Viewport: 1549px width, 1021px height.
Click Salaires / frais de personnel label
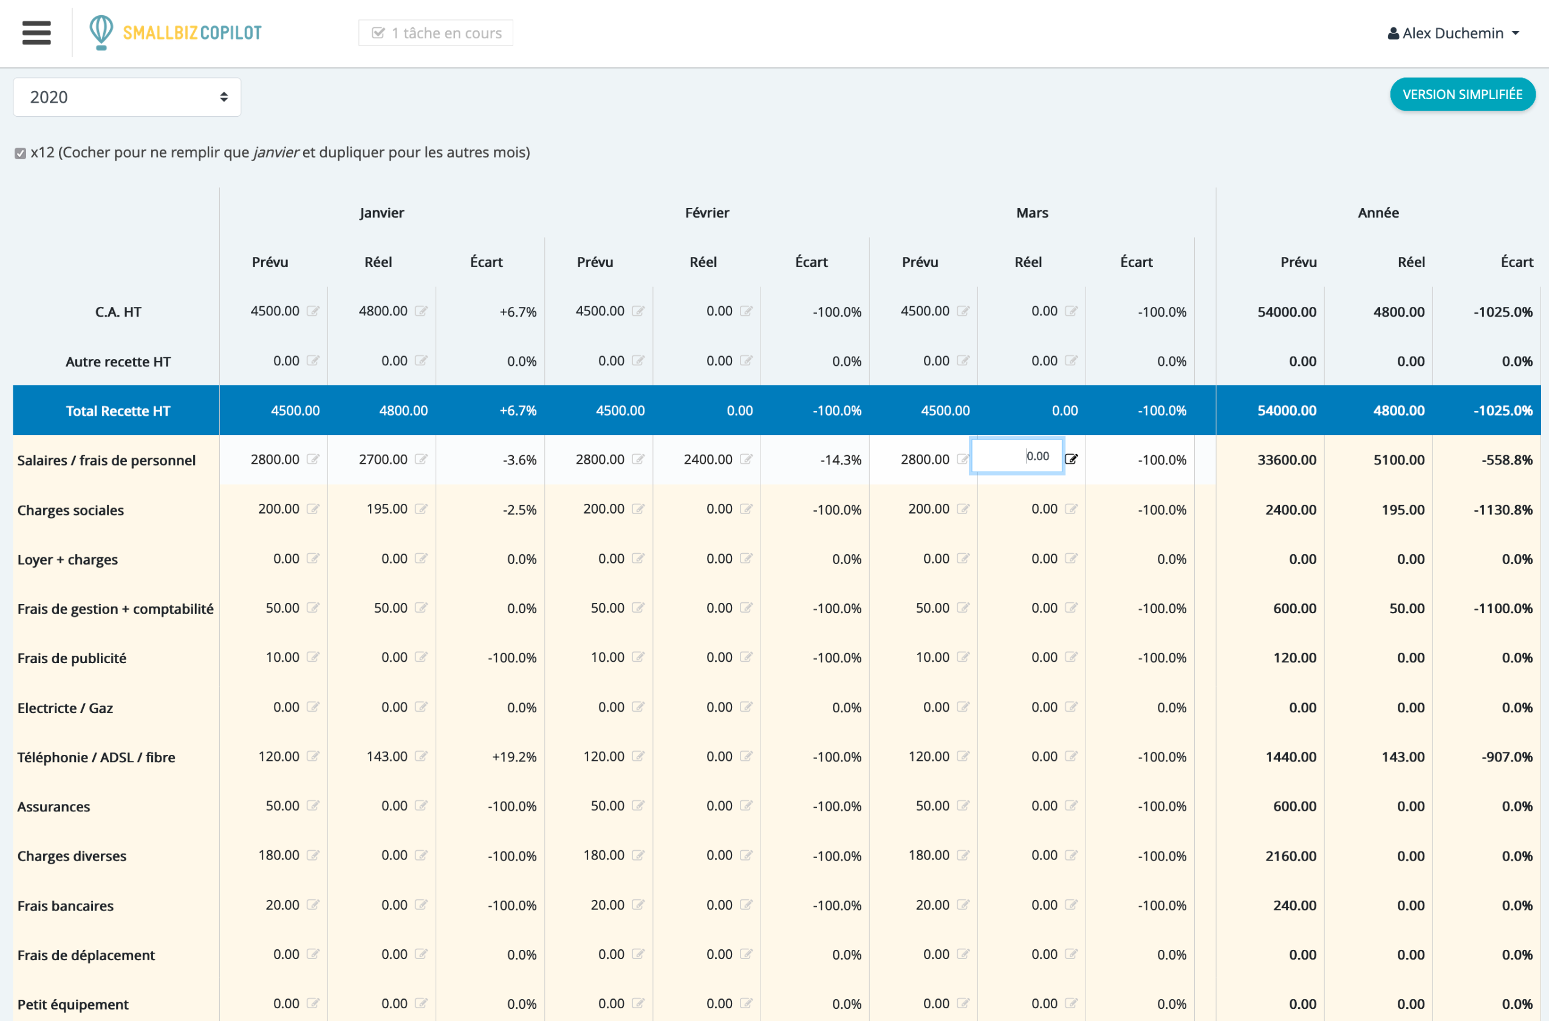tap(106, 461)
